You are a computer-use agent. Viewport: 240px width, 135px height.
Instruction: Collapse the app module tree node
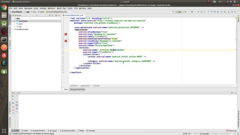pyautogui.click(x=12, y=18)
